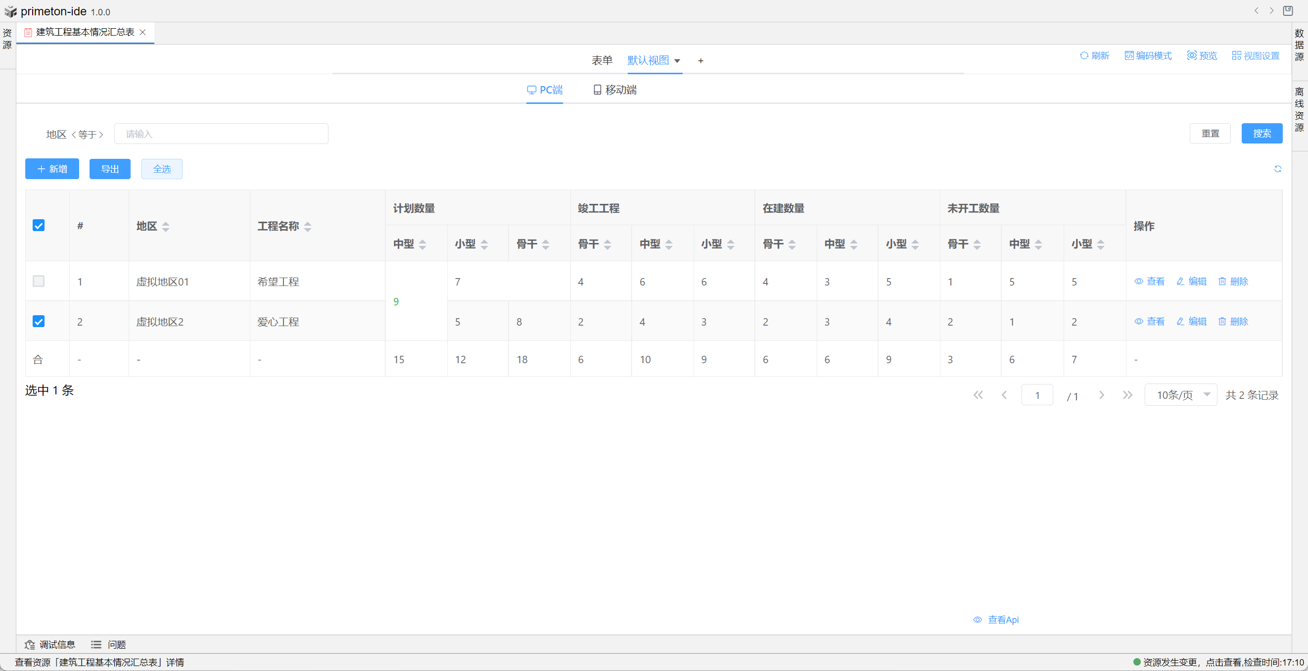Toggle the select-all header checkbox
This screenshot has width=1308, height=671.
pos(39,226)
